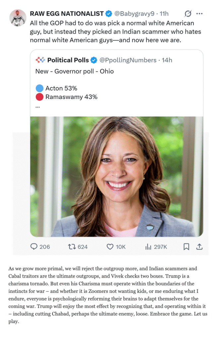
Task: Click verified badge beside RAW EGG NATIONALIST
Action: (x=109, y=14)
